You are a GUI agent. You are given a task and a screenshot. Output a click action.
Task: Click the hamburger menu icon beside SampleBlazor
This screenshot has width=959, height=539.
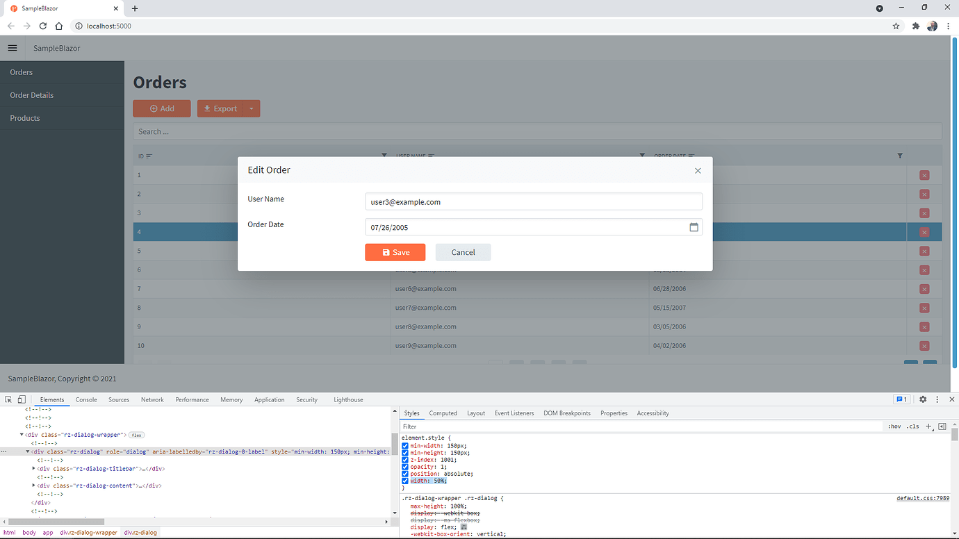(x=12, y=48)
